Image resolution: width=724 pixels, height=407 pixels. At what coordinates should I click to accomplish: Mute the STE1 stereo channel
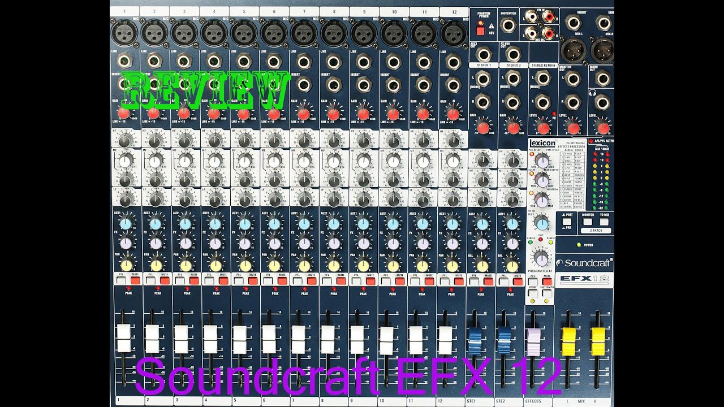pyautogui.click(x=489, y=280)
